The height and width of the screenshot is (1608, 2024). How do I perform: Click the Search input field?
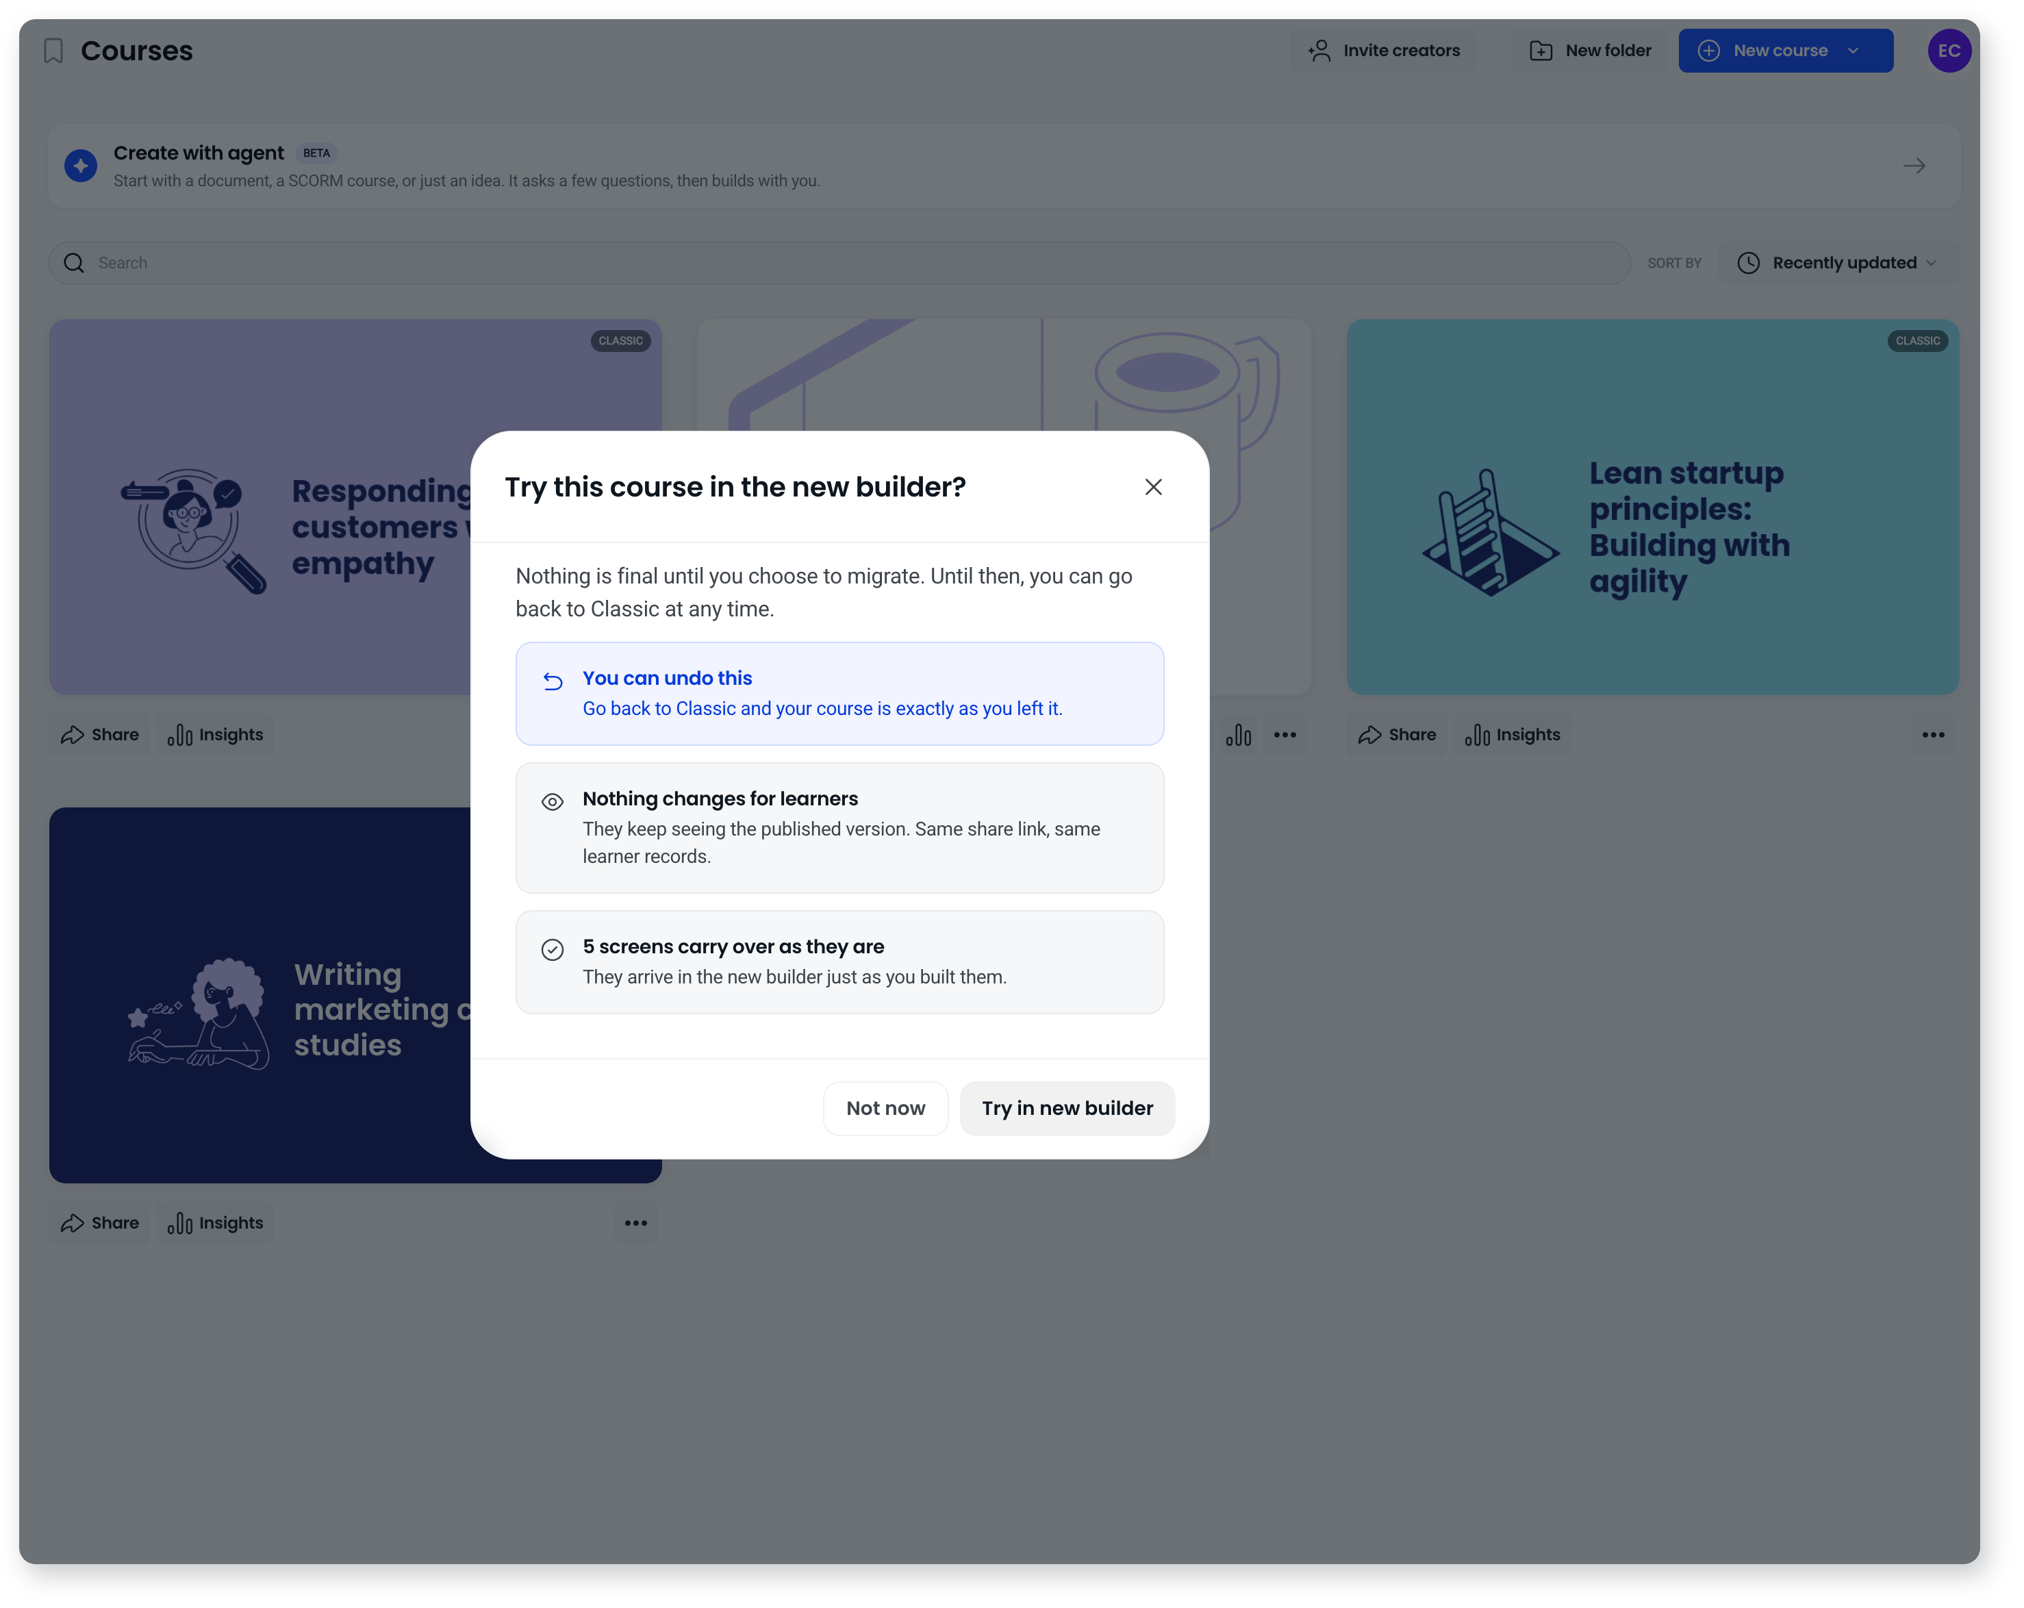pos(839,263)
